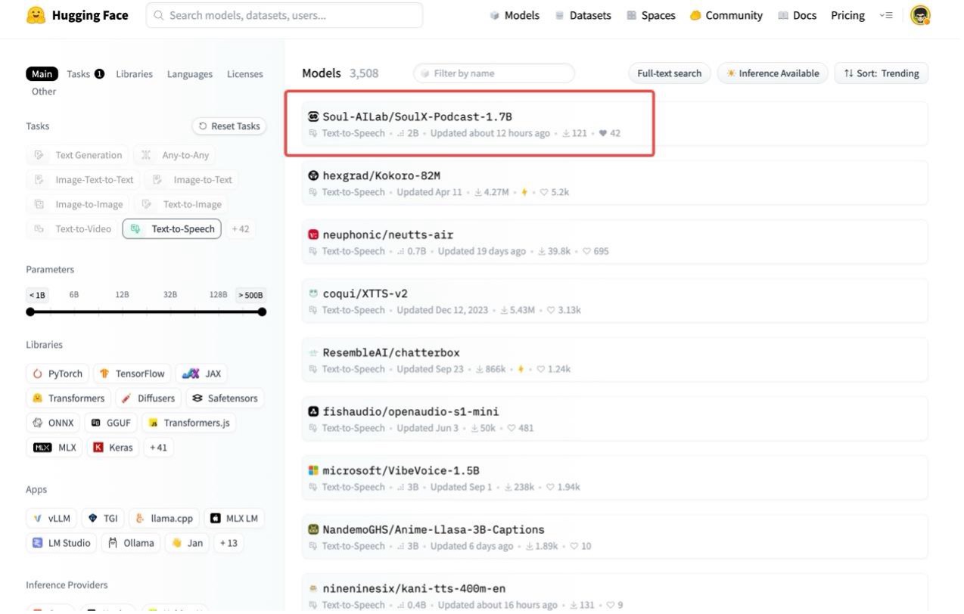Click the neuphonic/neutts-air red avatar icon
The width and height of the screenshot is (964, 614).
coord(313,234)
